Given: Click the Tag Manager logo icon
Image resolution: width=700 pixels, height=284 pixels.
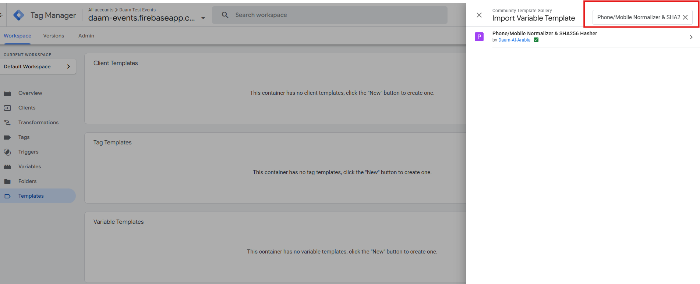Looking at the screenshot, I should [x=19, y=15].
